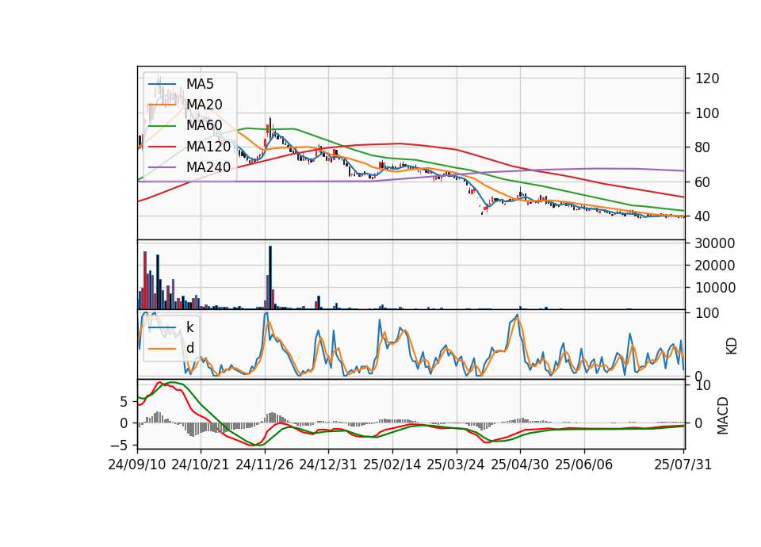Screen dimensions: 761x547
Task: Click the 24/10/21 date label
Action: coord(201,465)
